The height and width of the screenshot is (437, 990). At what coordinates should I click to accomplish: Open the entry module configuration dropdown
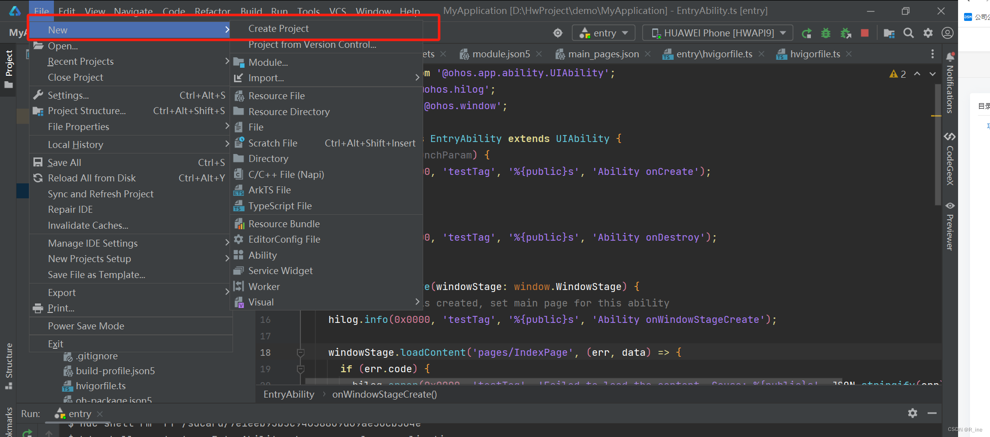click(604, 33)
